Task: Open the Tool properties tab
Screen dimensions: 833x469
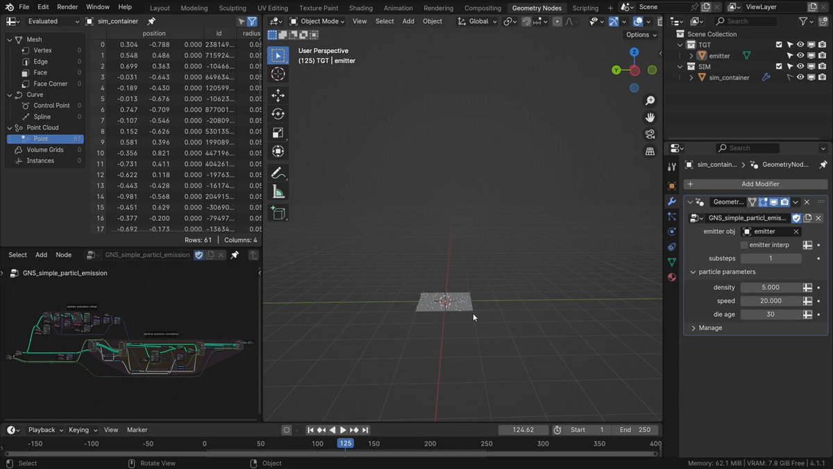Action: tap(671, 167)
